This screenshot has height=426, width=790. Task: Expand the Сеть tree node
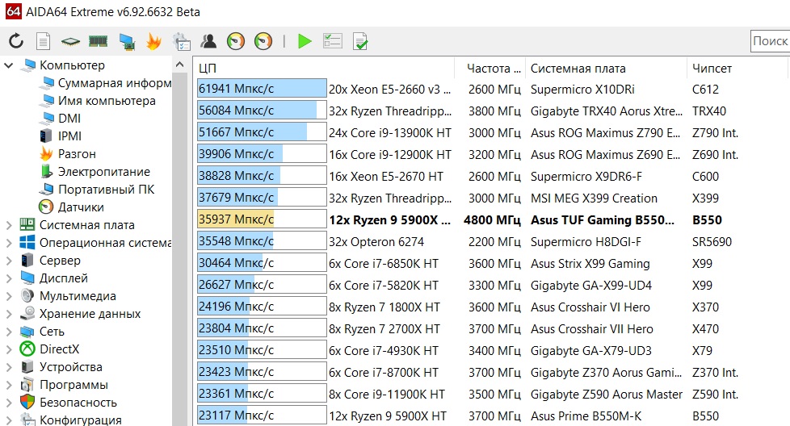(x=9, y=332)
